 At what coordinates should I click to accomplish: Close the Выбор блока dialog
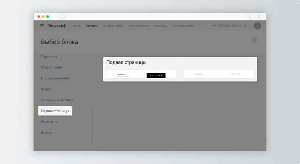(254, 40)
